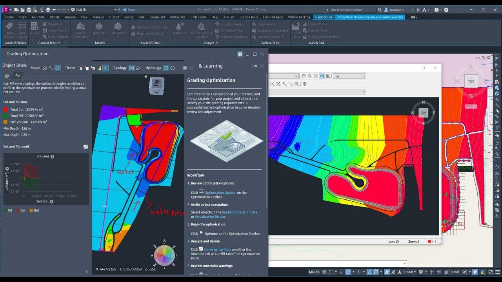
Task: Click Zoom Extents crossed-arrows icon in Object Viewer
Action: [x=278, y=84]
